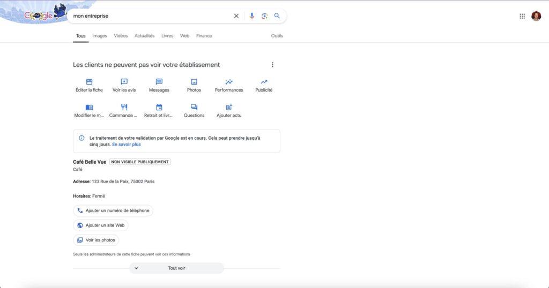The width and height of the screenshot is (549, 288).
Task: Search by image with lens icon
Action: click(264, 16)
